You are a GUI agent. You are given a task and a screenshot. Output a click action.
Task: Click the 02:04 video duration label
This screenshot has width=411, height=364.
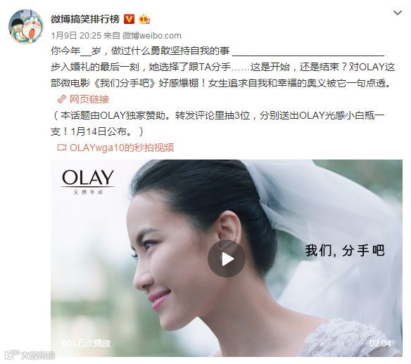point(380,344)
